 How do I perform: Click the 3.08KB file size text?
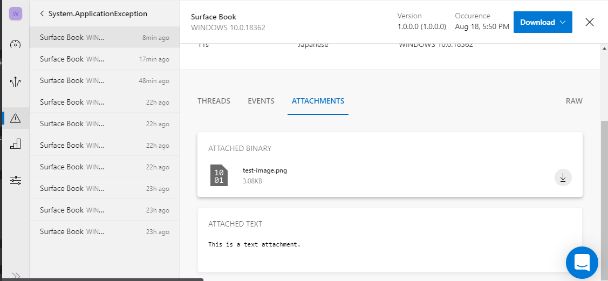coord(252,181)
